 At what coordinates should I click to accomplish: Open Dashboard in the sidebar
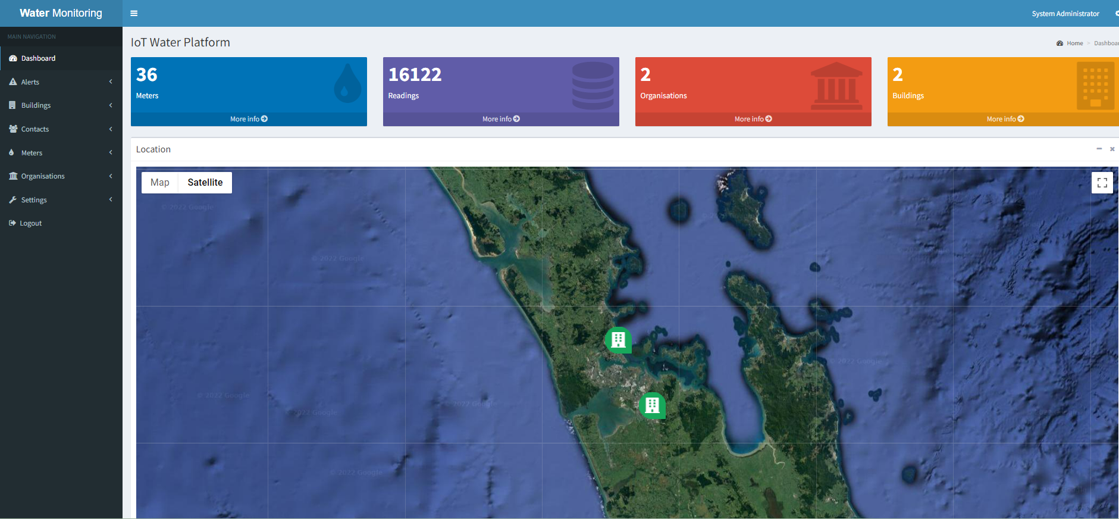coord(38,58)
